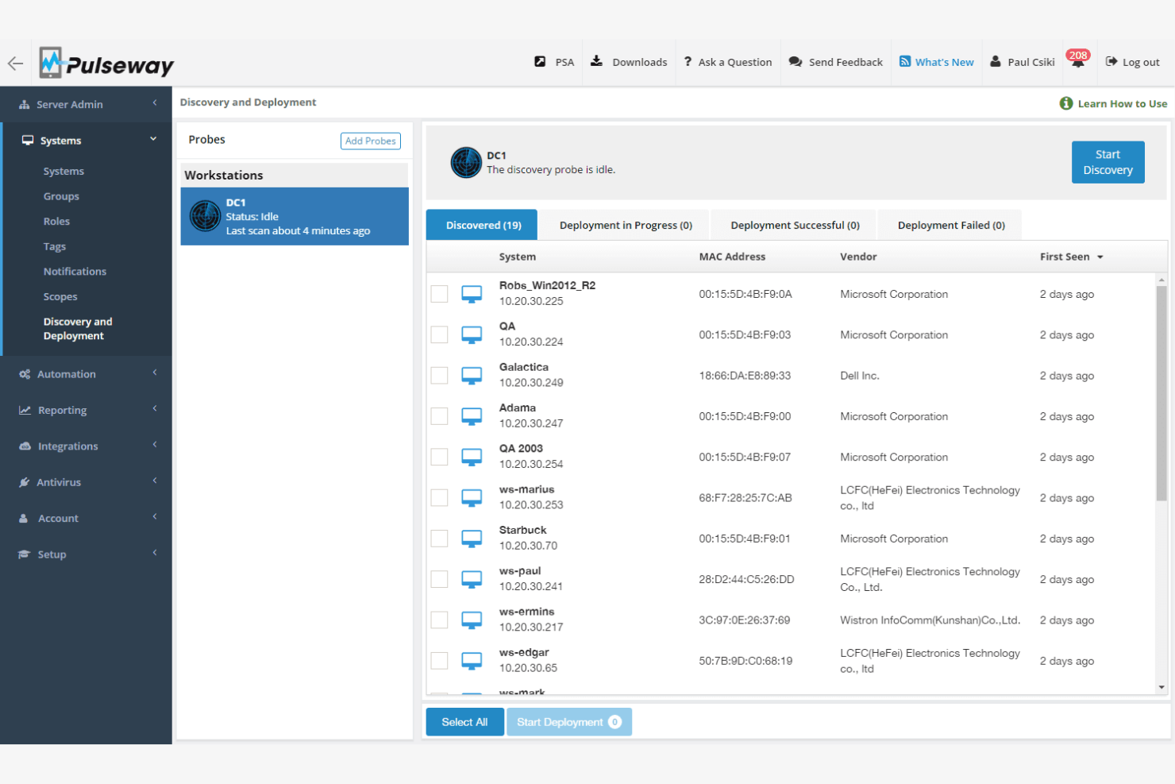Click the back arrow beside the Pulseway logo
The image size is (1175, 784).
[15, 64]
